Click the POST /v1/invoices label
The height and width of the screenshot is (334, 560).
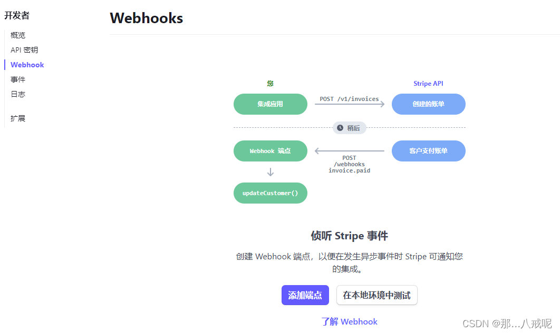pyautogui.click(x=349, y=99)
